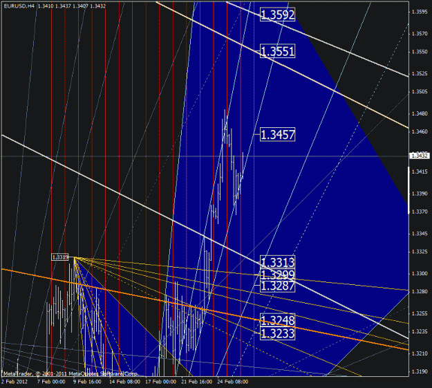Click the 1.3300 value on price scale
The image size is (432, 388).
pyautogui.click(x=420, y=274)
